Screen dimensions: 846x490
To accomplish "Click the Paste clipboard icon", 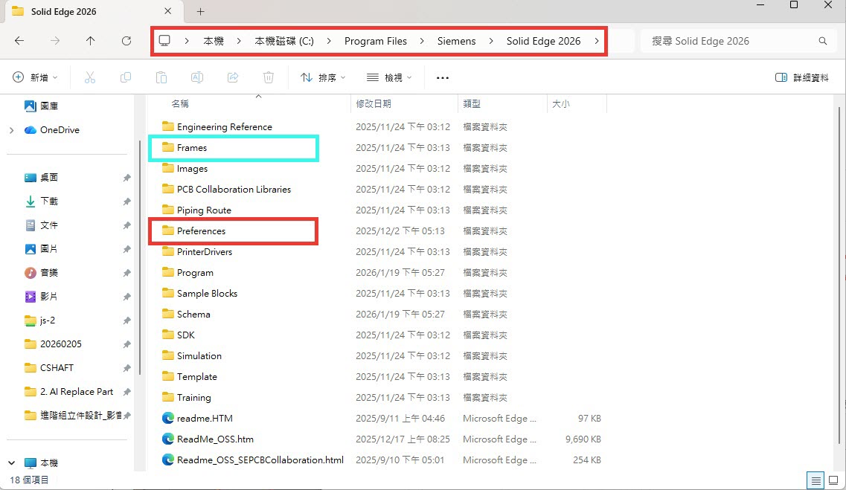I will [x=161, y=77].
